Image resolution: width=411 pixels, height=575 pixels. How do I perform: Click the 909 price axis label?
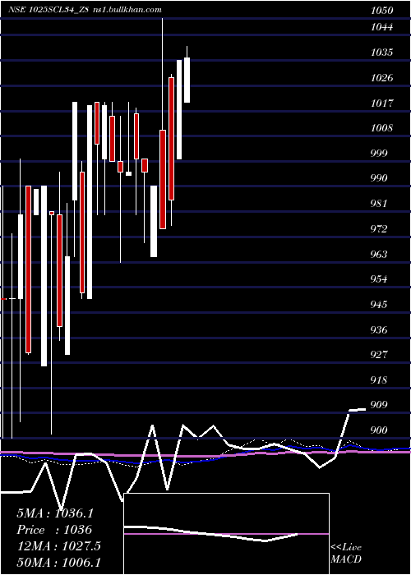click(379, 405)
